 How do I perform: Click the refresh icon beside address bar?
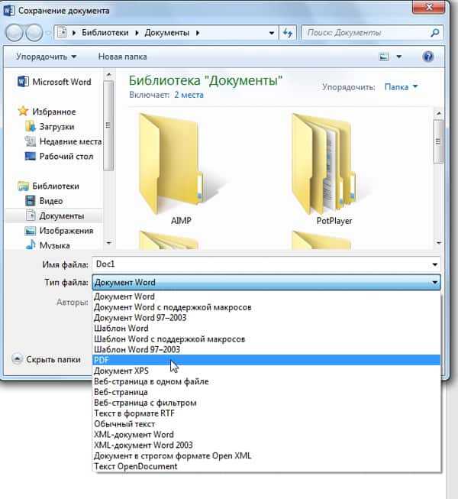(x=288, y=33)
